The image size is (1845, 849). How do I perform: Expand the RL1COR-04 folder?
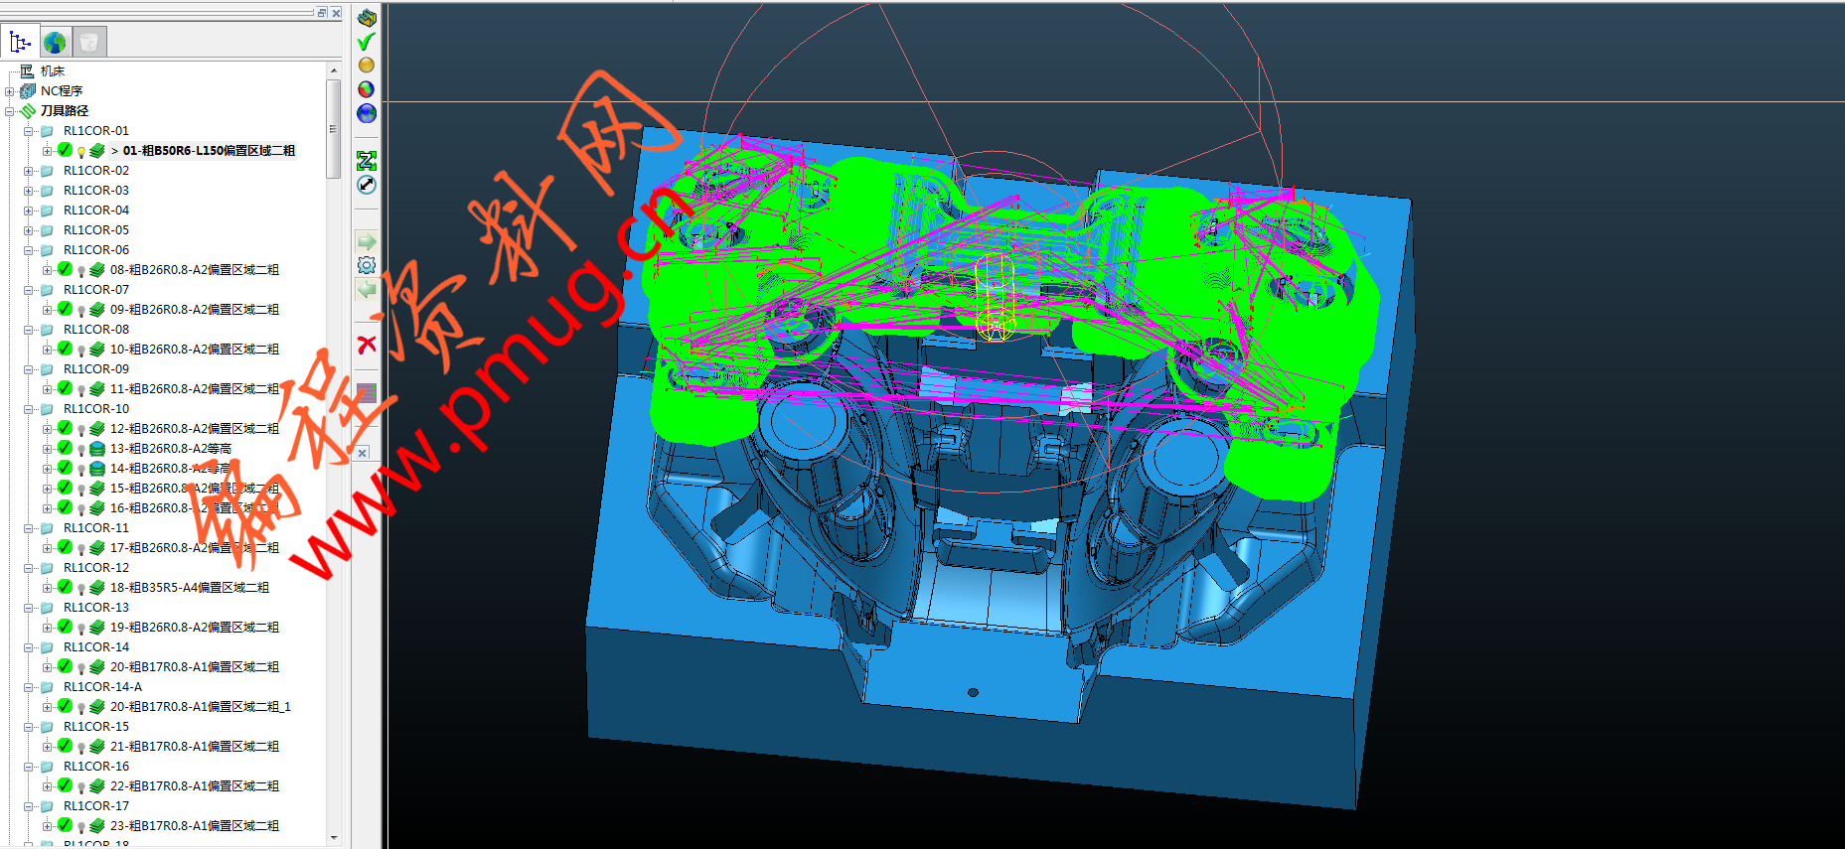[28, 211]
